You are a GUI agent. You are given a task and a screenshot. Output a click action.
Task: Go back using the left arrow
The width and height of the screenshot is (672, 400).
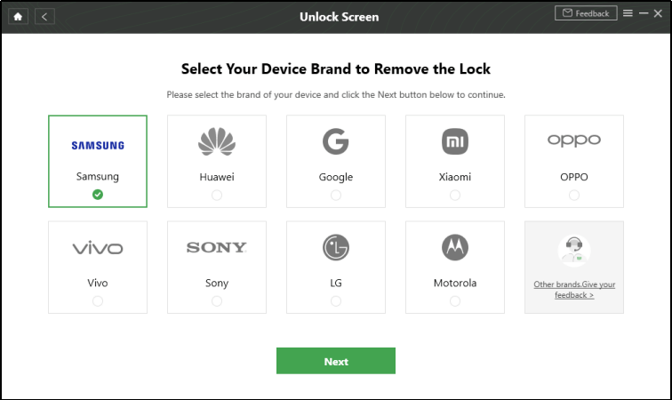[x=45, y=16]
